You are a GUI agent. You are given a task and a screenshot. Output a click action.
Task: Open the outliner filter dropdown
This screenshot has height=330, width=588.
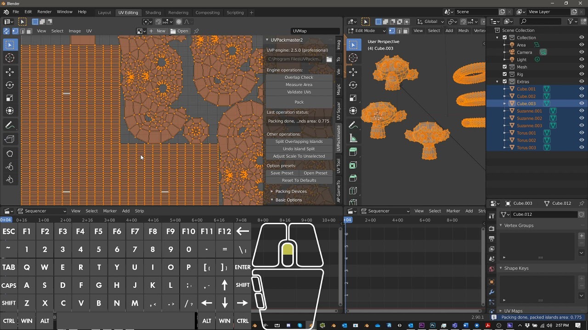click(572, 22)
